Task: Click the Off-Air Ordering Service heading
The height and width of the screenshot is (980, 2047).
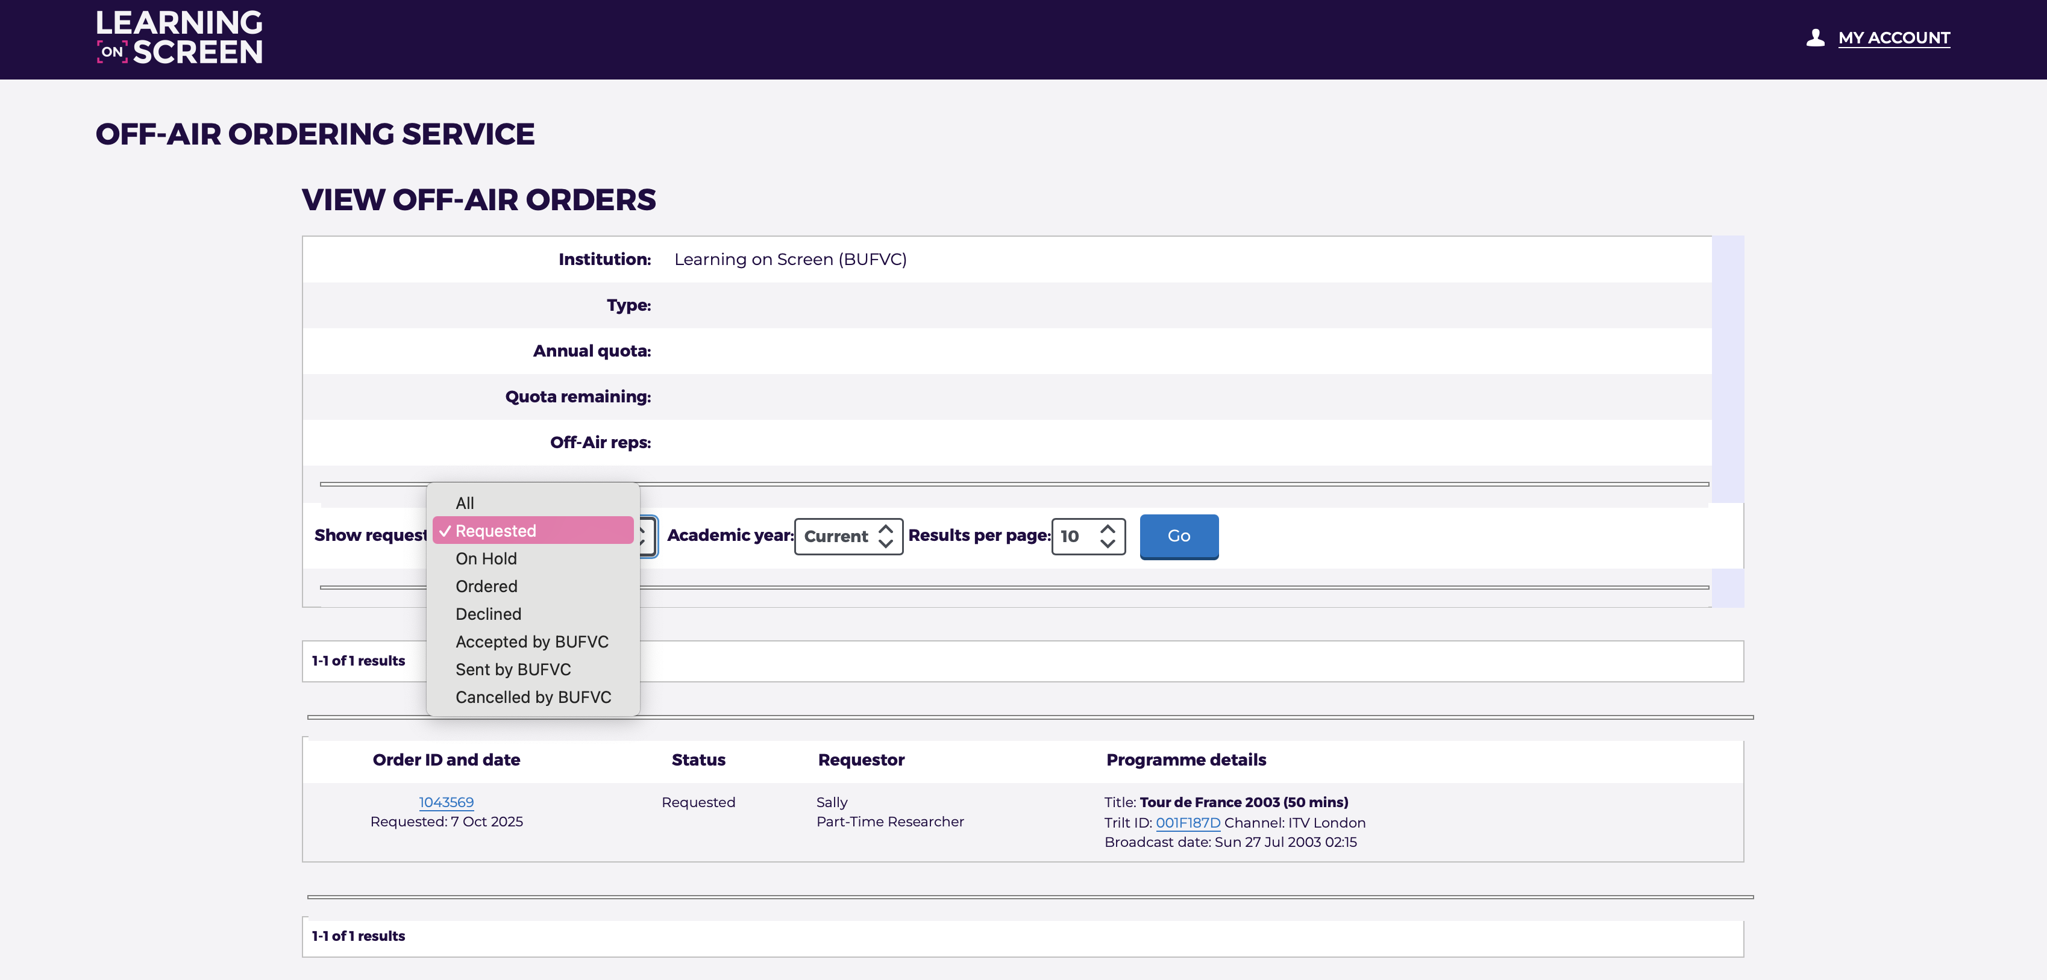Action: coord(316,134)
